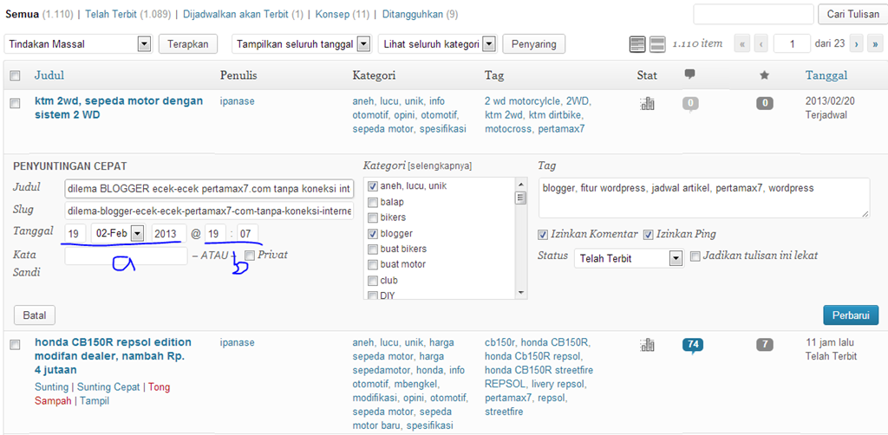Uncheck Izinkan Komentar

[543, 234]
